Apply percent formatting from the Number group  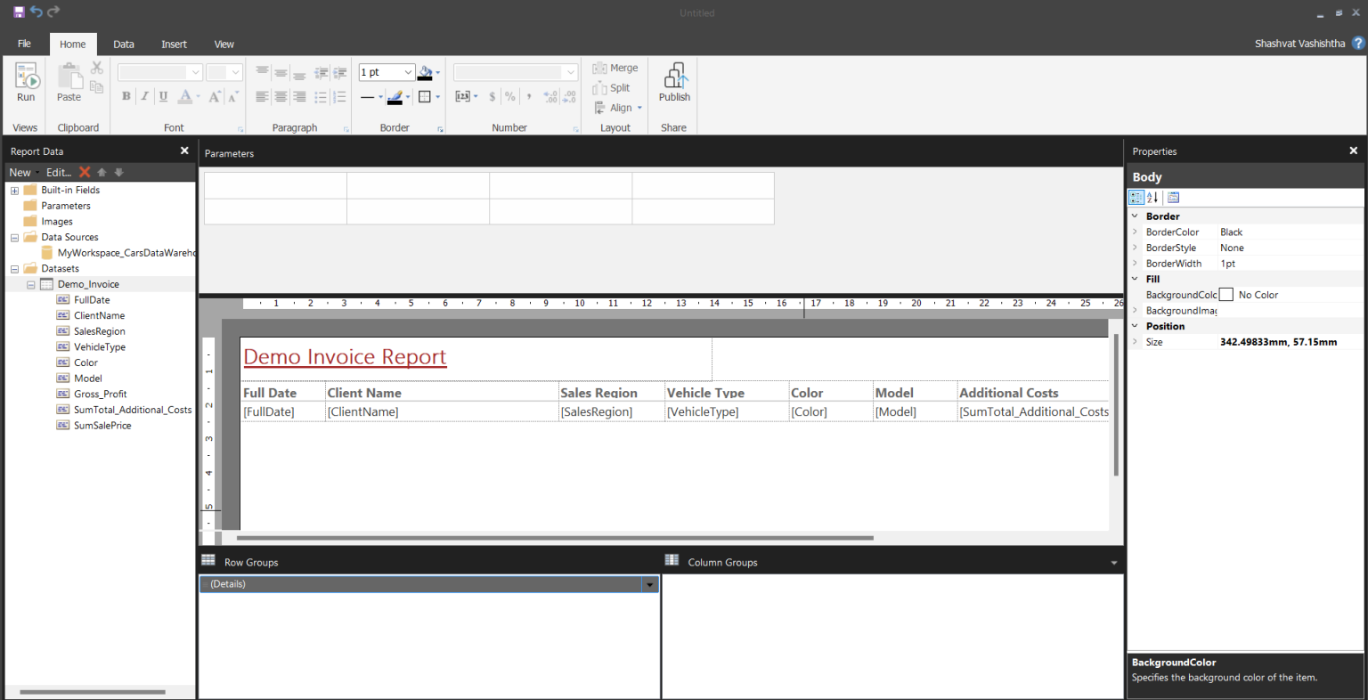(509, 96)
